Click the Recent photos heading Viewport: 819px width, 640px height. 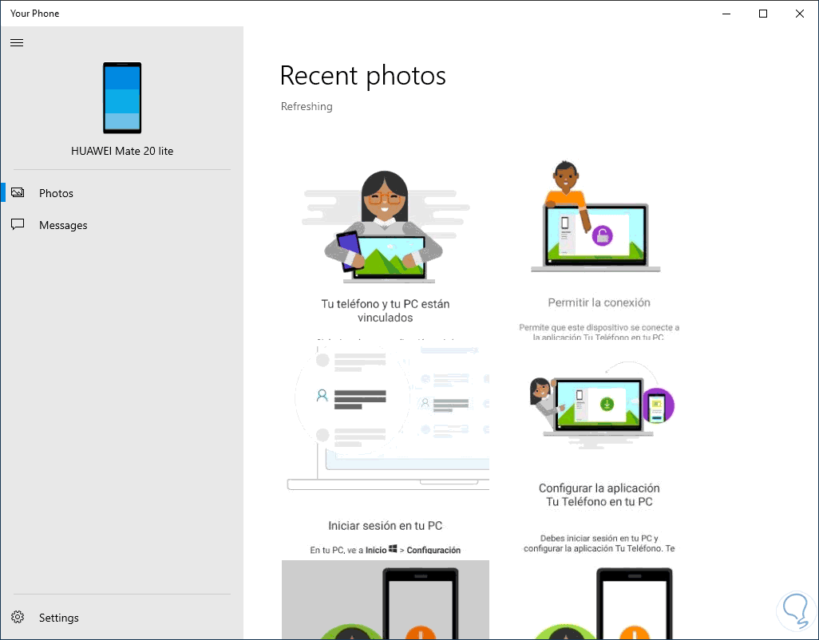click(x=363, y=76)
